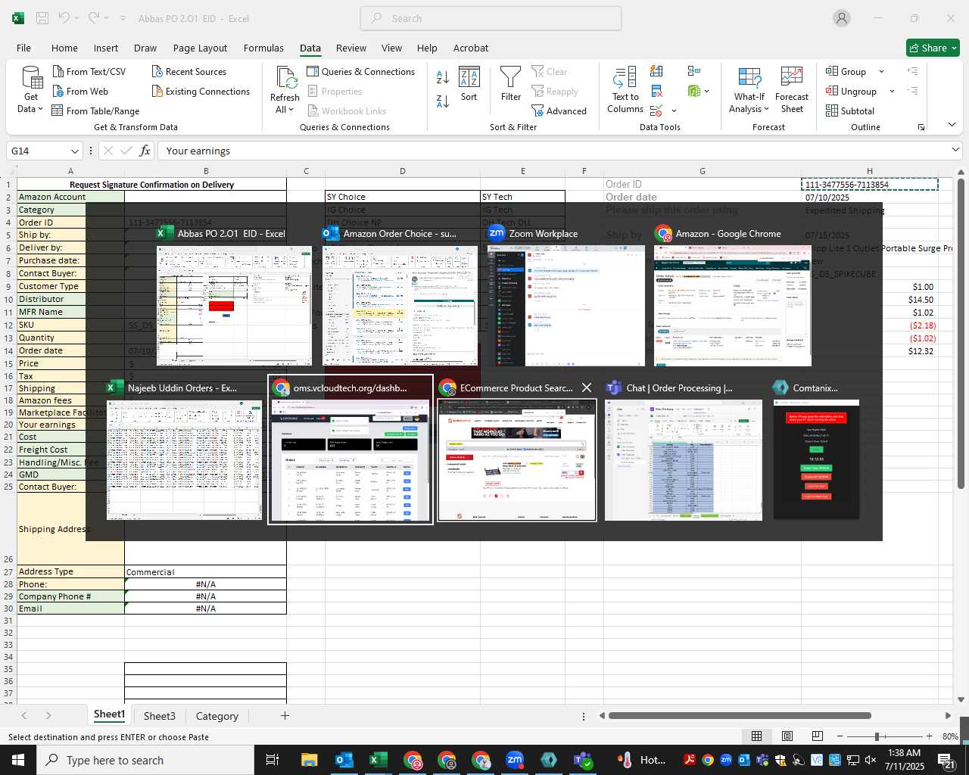Switch to Page Break Preview
Image resolution: width=969 pixels, height=775 pixels.
818,736
